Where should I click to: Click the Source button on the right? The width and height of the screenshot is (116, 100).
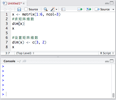[x=102, y=9]
